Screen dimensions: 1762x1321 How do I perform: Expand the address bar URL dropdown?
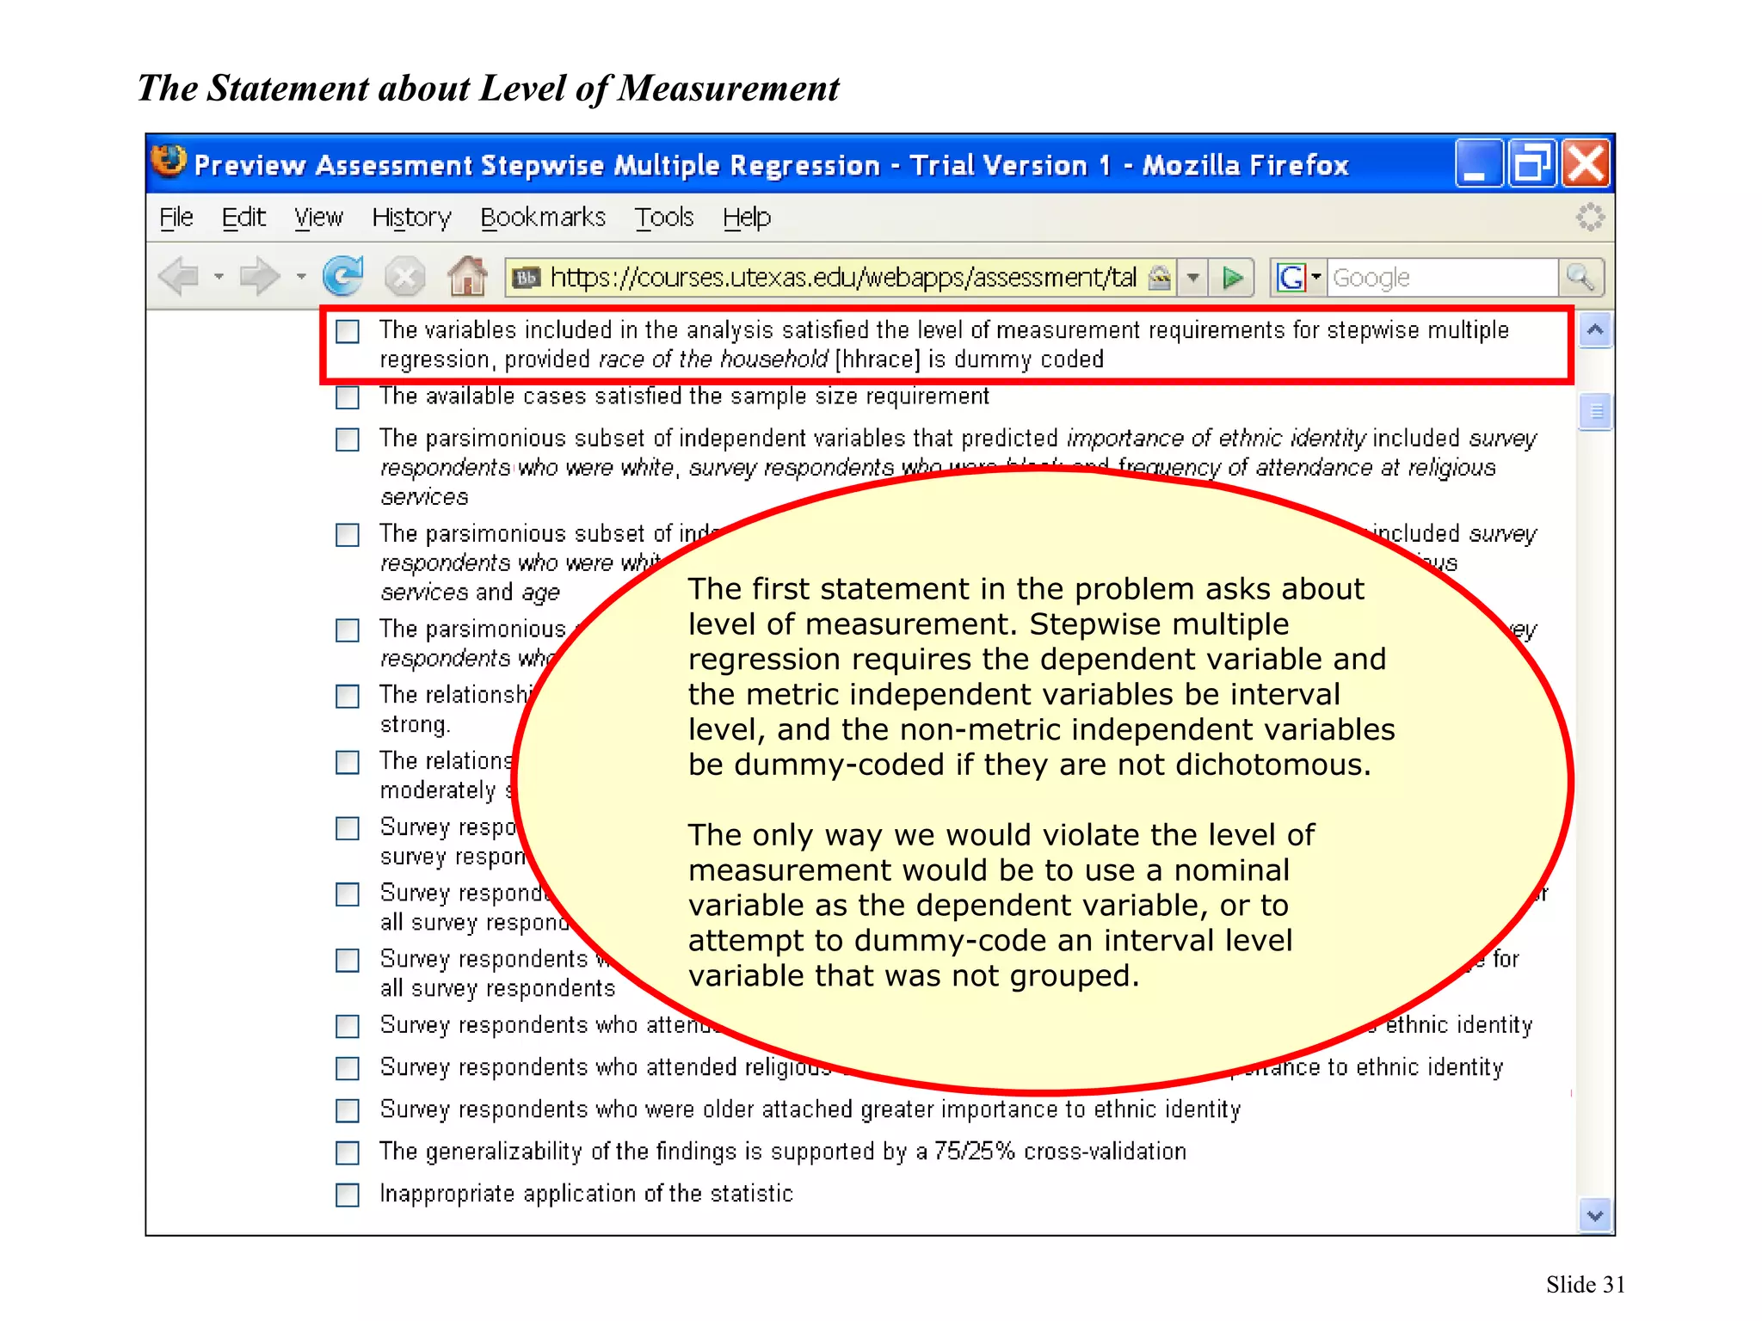(x=1192, y=278)
